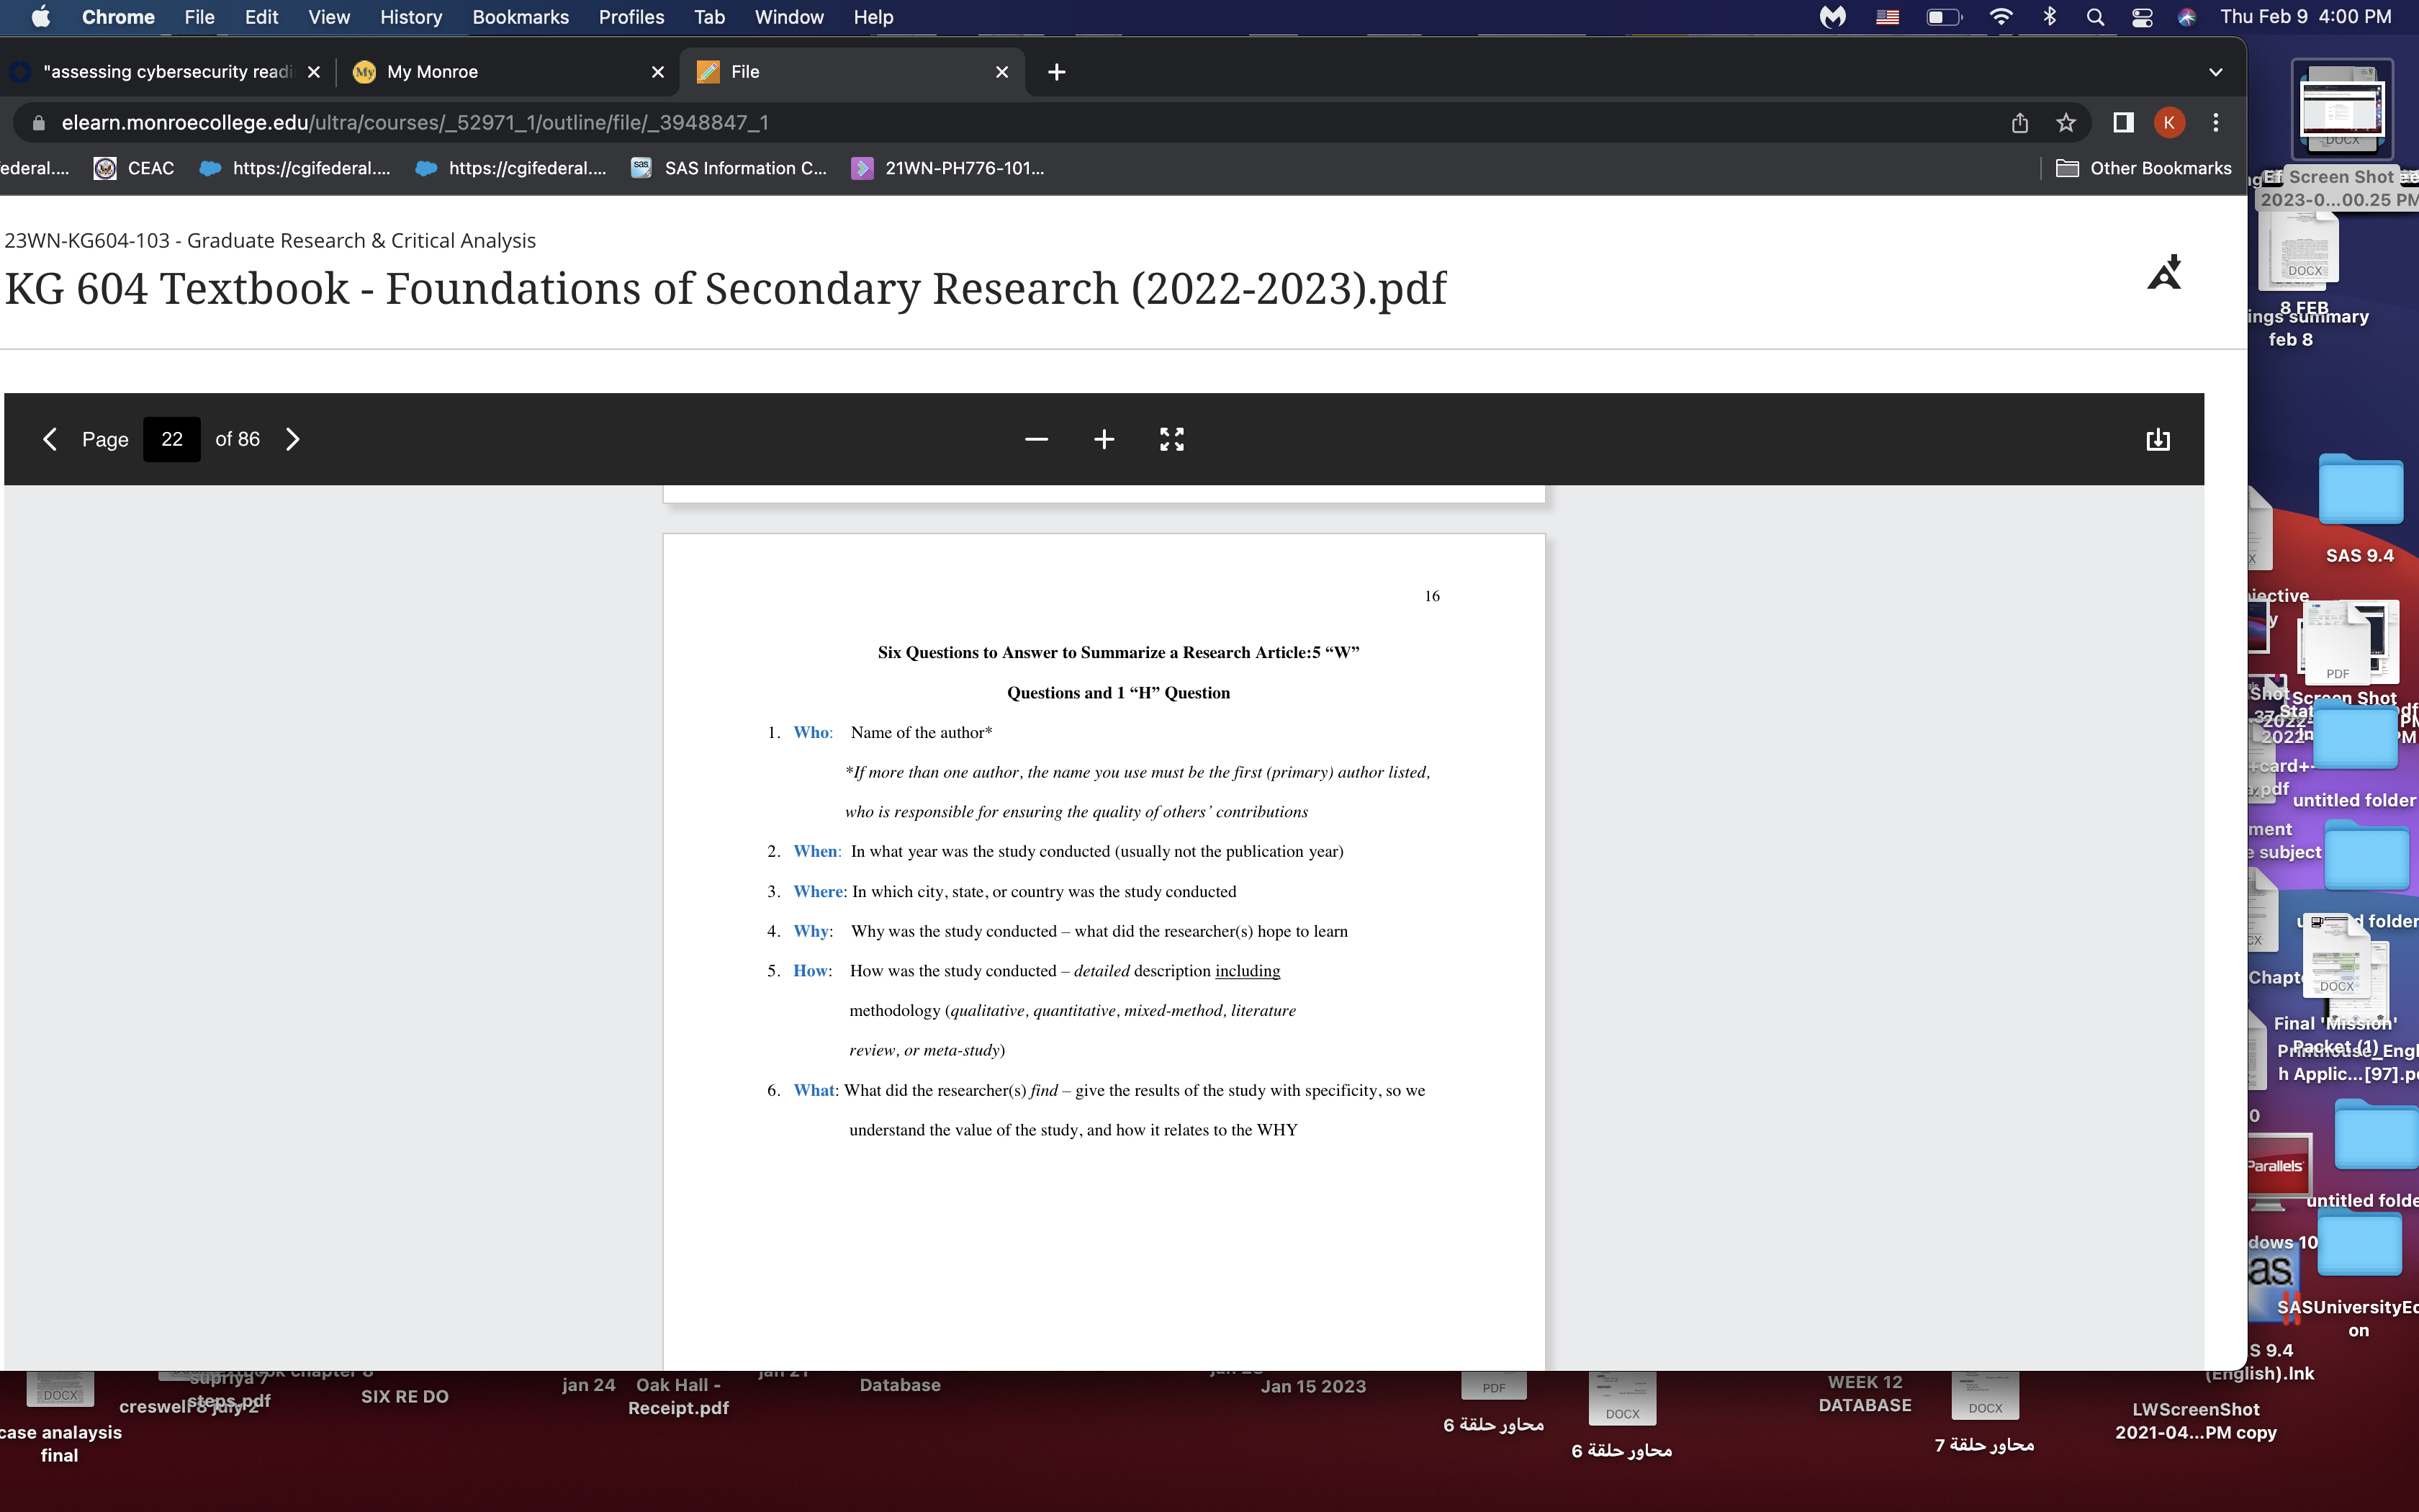Share this page using address bar icon
The height and width of the screenshot is (1512, 2419).
2019,123
